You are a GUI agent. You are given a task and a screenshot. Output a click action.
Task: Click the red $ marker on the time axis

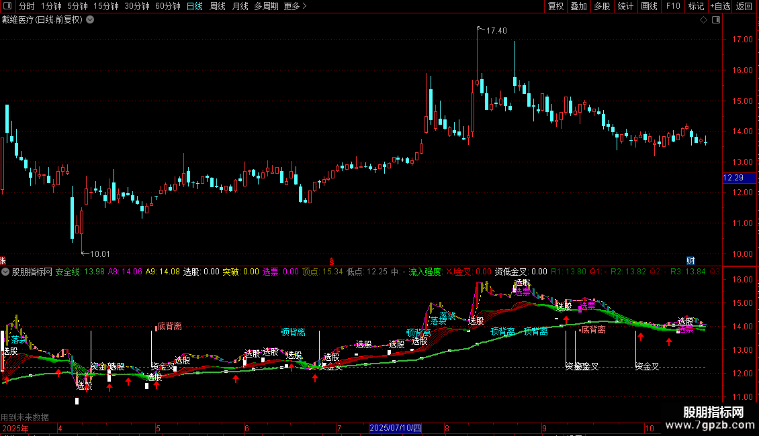coord(332,262)
